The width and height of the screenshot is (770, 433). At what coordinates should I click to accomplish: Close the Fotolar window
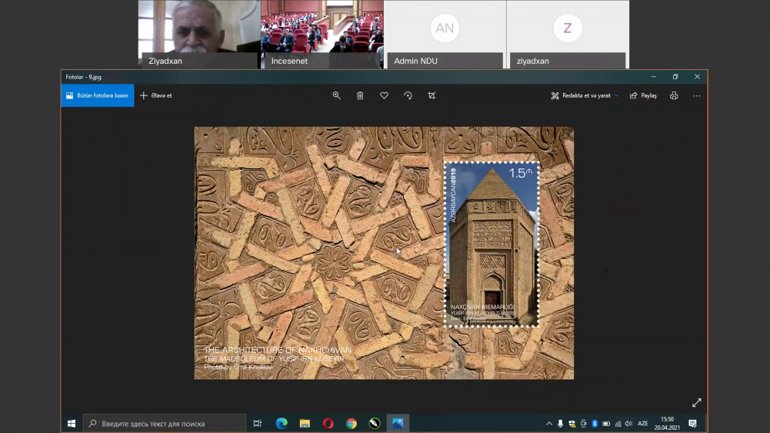click(x=698, y=77)
